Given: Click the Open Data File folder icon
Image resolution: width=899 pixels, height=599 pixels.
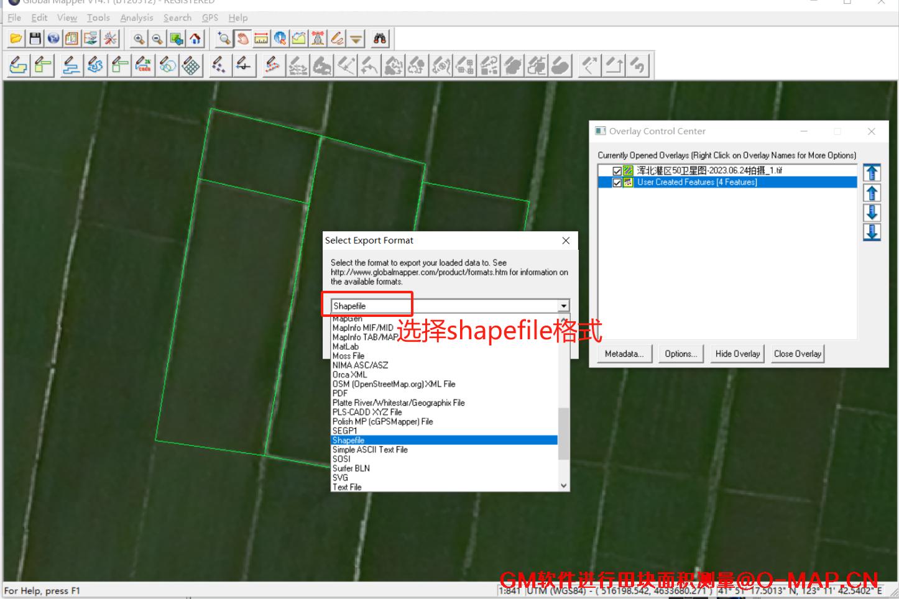Looking at the screenshot, I should pos(17,39).
